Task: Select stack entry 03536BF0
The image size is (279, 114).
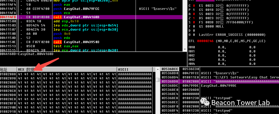Action: pos(220,106)
